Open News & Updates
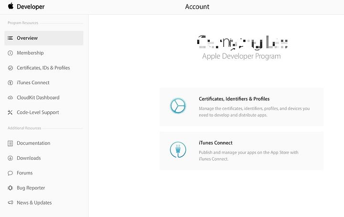 (x=34, y=203)
